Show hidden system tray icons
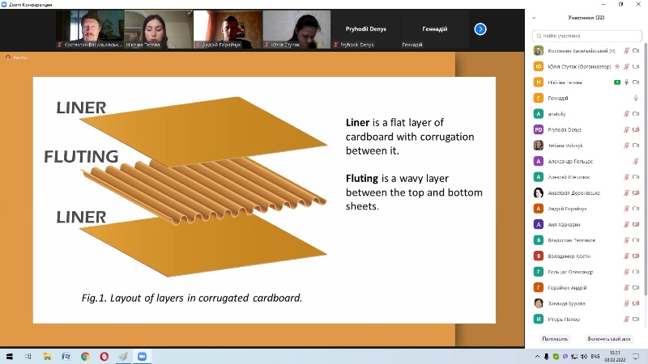 [537, 357]
